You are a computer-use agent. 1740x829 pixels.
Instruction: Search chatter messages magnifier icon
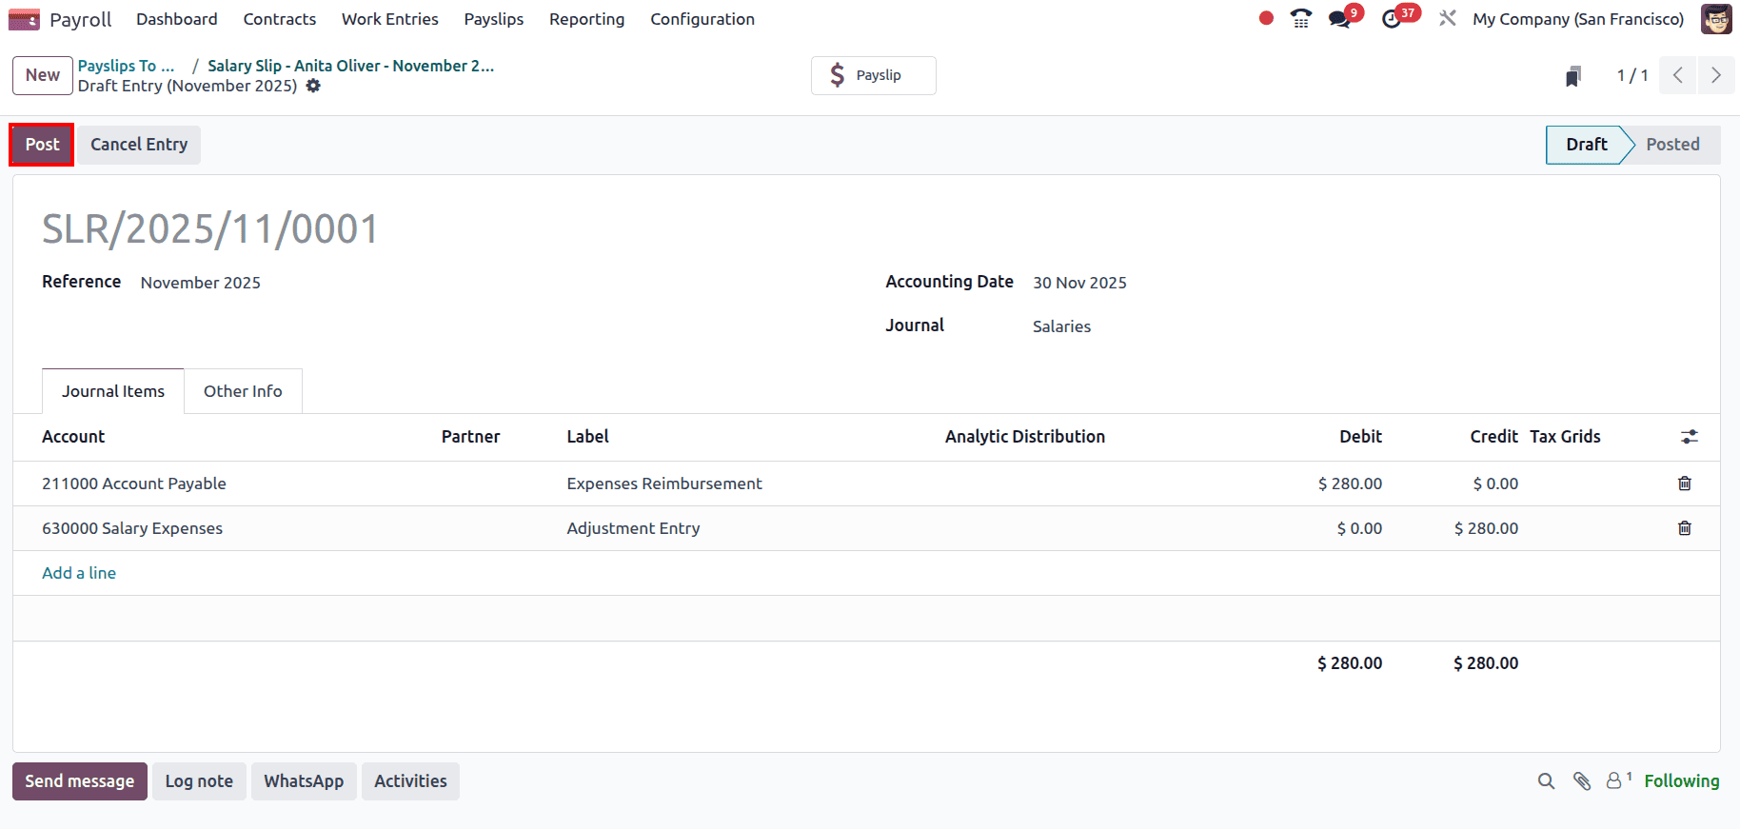click(1546, 781)
